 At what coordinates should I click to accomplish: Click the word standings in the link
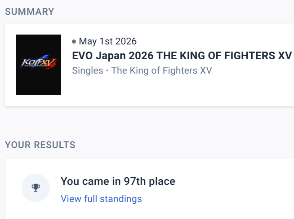[121, 199]
